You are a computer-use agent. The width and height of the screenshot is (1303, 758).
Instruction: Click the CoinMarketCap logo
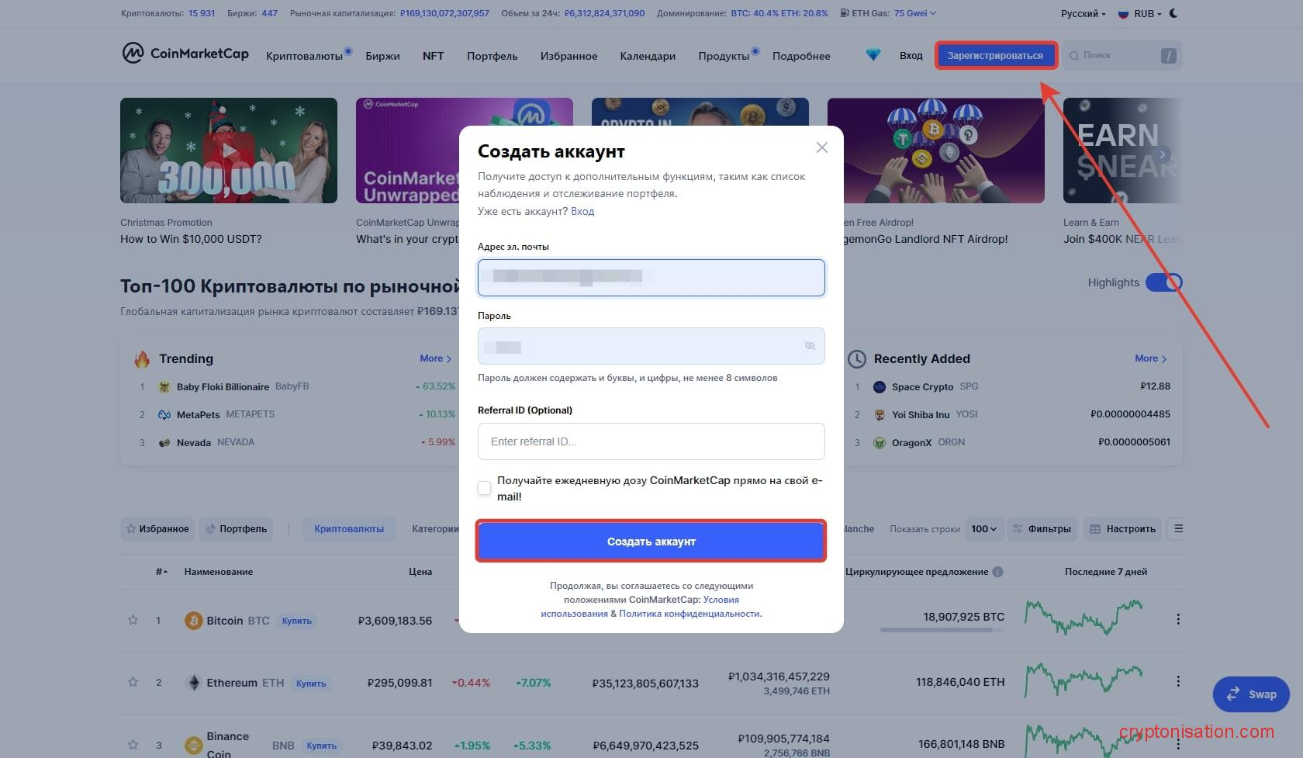point(185,54)
